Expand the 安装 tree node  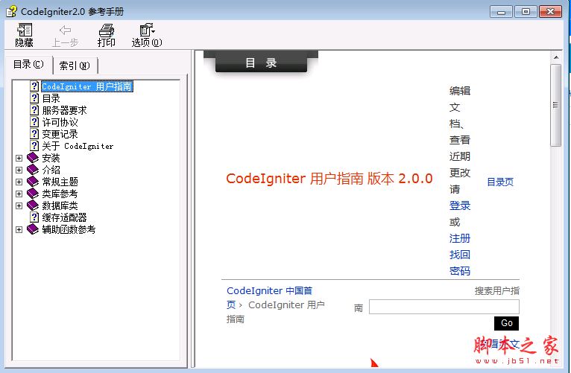(19, 158)
